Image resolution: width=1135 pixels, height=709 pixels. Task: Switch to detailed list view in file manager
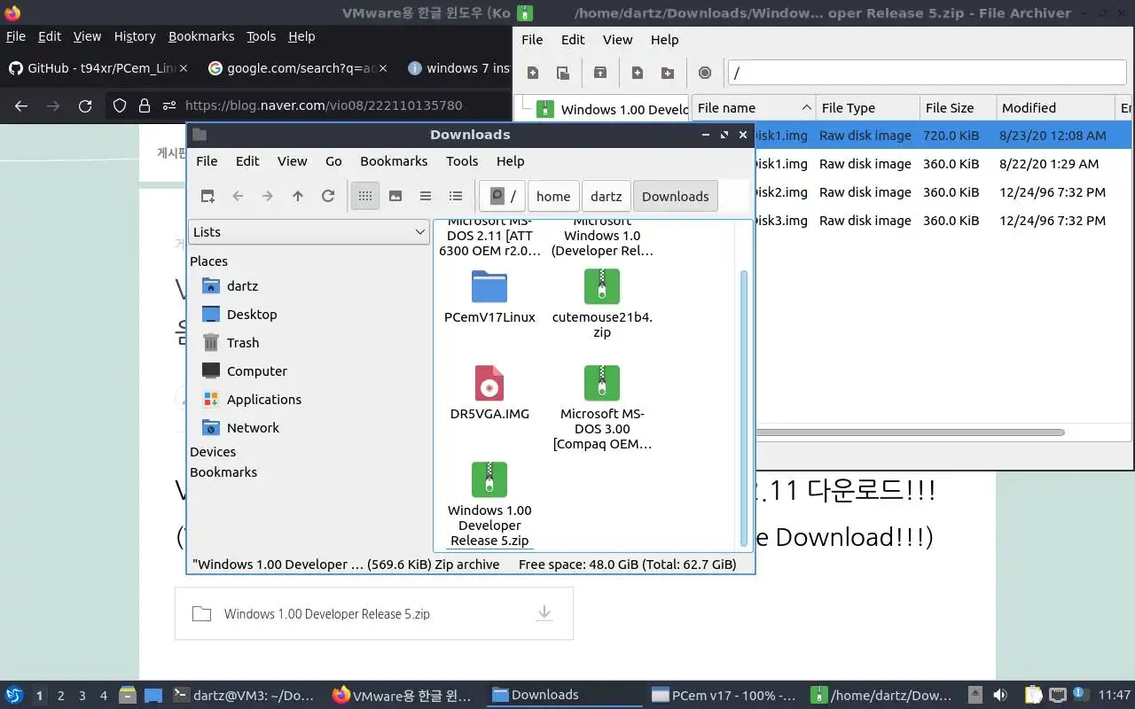click(x=456, y=196)
